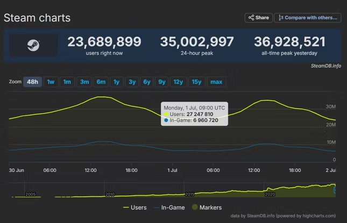This screenshot has height=223, width=347.
Task: Toggle the Users series in legend
Action: (135, 207)
